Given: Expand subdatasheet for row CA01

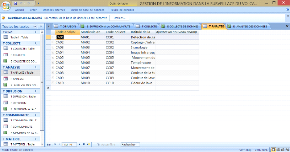Looking at the screenshot, I should (53, 37).
